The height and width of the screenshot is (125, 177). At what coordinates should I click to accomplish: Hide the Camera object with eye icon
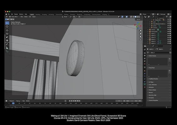click(x=168, y=30)
